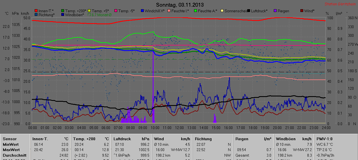Image resolution: width=358 pixels, height=160 pixels.
Task: Click the Temp. +200 minimum value 6.2
Action: pyautogui.click(x=106, y=144)
